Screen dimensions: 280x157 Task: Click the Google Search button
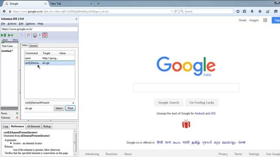(168, 102)
